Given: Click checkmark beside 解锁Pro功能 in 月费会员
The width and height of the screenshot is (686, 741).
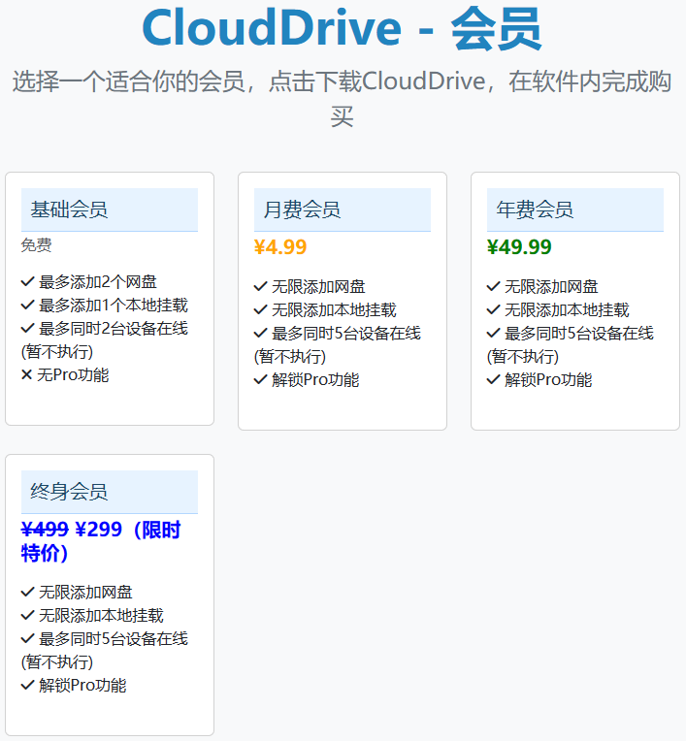Looking at the screenshot, I should (x=261, y=380).
